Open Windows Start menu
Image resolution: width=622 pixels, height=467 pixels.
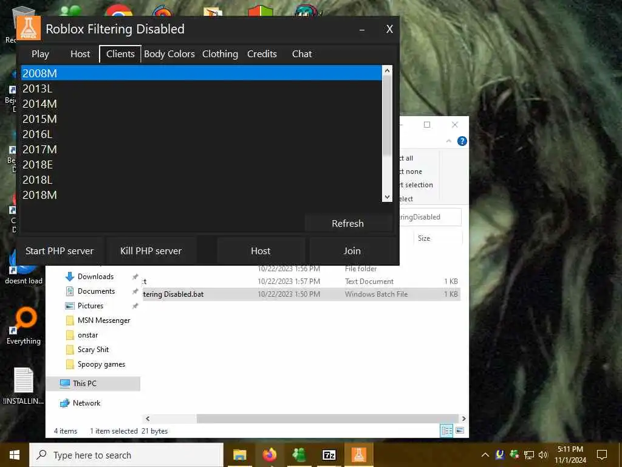(15, 455)
